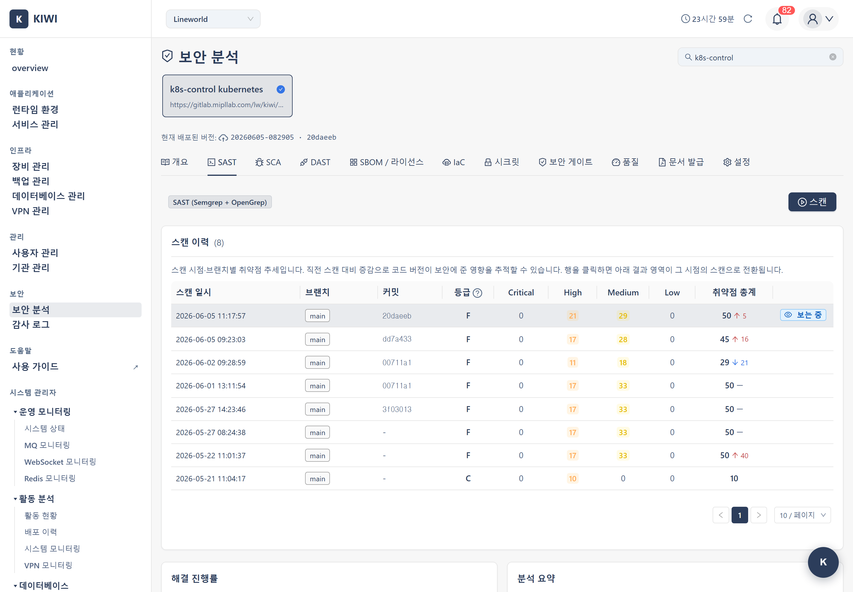
Task: Click the search magnifier icon
Action: (688, 57)
